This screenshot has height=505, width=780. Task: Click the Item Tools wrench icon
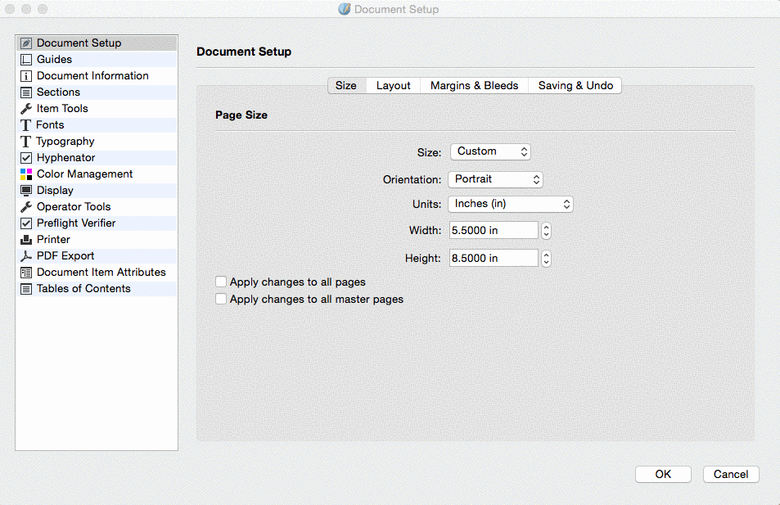point(26,109)
